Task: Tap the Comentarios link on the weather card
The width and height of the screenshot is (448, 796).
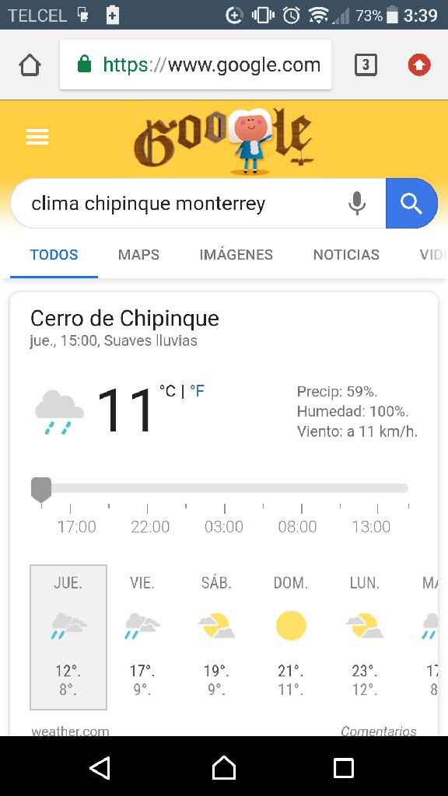Action: [x=379, y=731]
